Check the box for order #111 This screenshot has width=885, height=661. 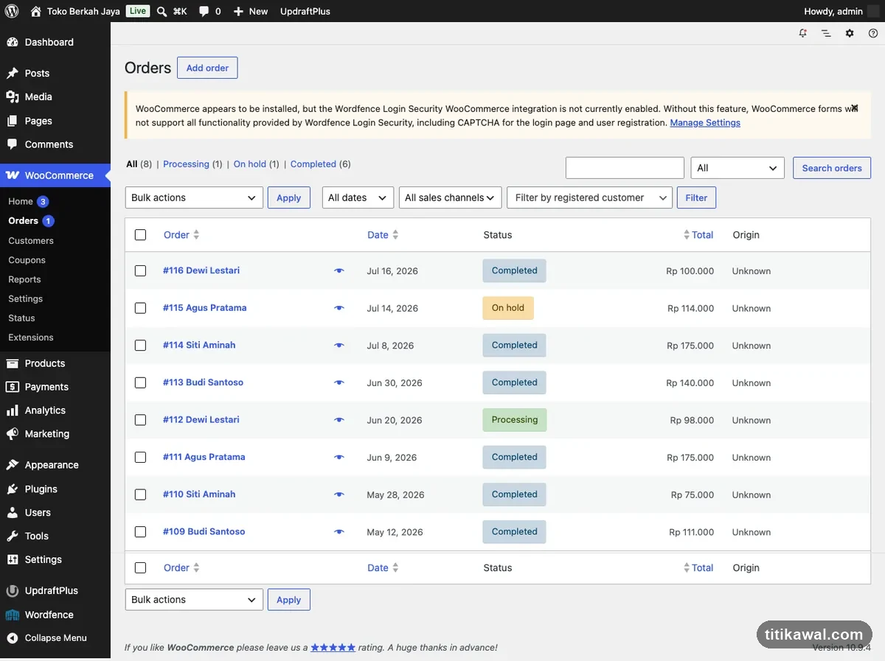140,457
